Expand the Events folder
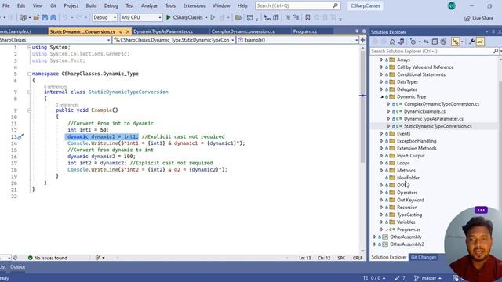 click(x=382, y=134)
